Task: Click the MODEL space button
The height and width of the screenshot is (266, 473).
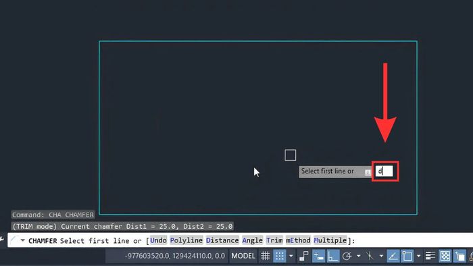Action: [243, 256]
